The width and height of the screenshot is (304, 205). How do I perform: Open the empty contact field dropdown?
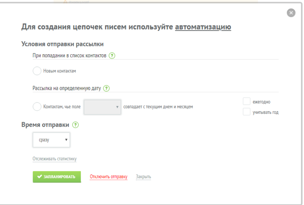(102, 107)
